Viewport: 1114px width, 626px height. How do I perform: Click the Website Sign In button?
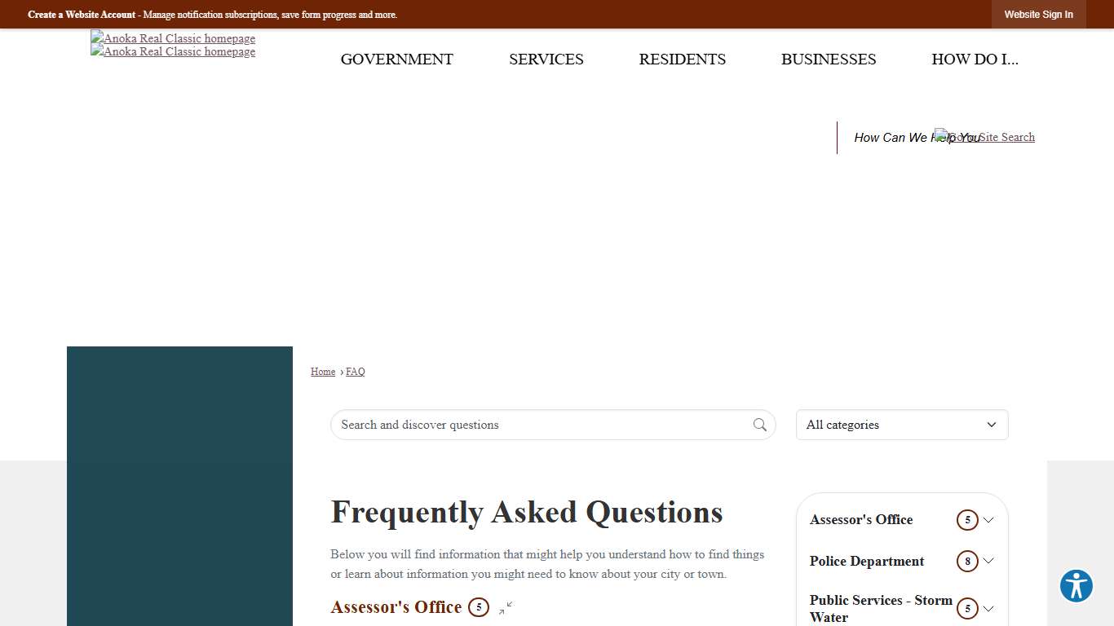pos(1038,14)
